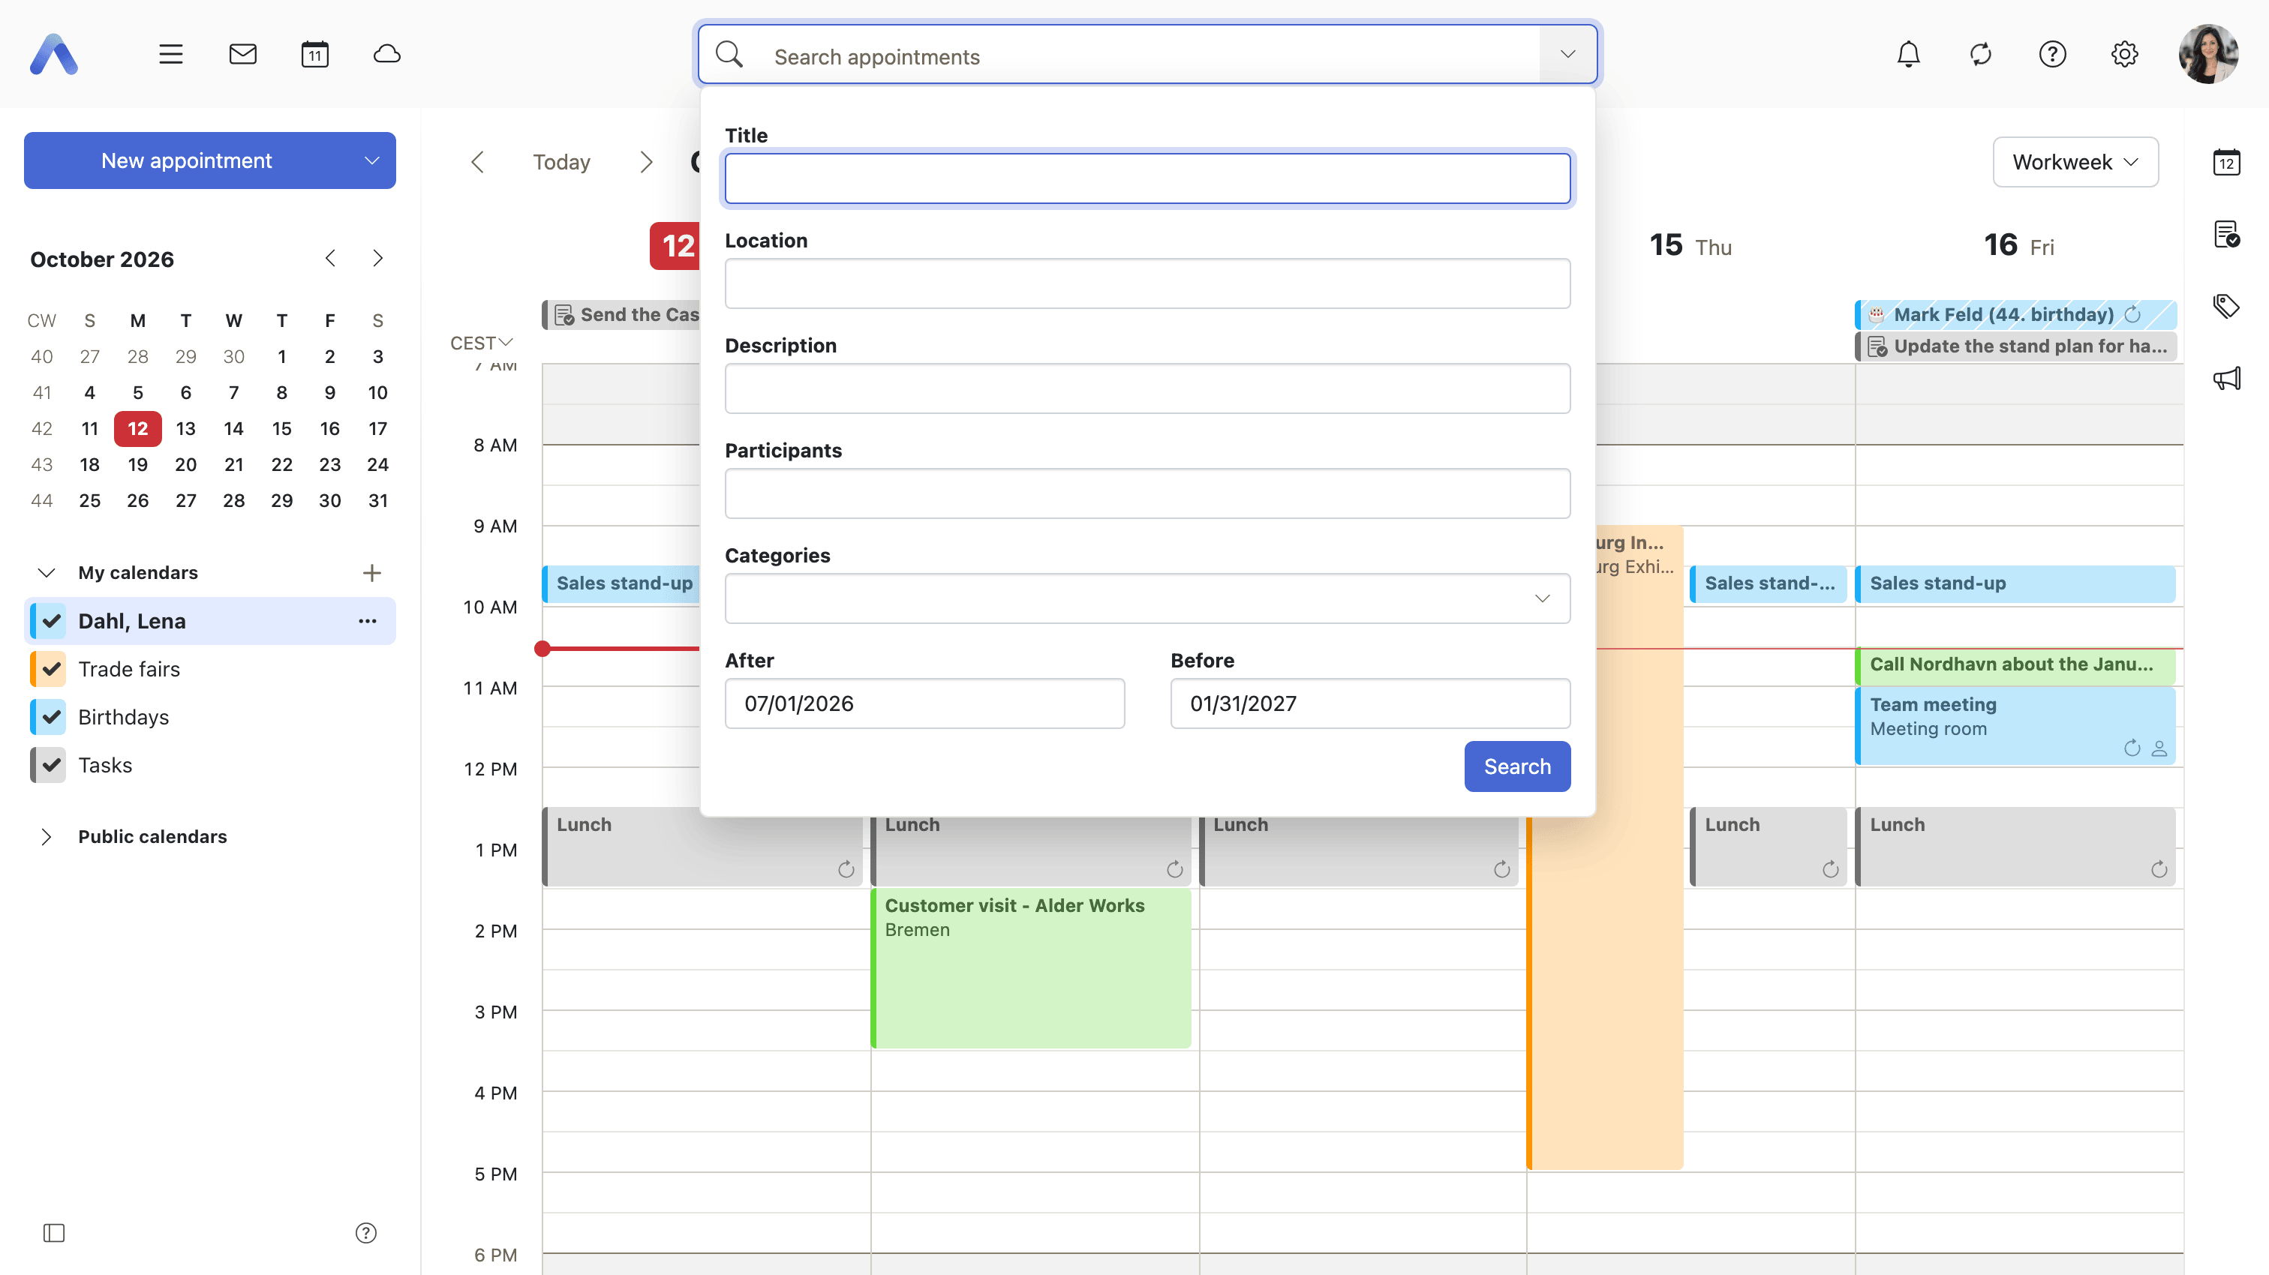Click the Search button
The image size is (2269, 1275).
point(1516,766)
